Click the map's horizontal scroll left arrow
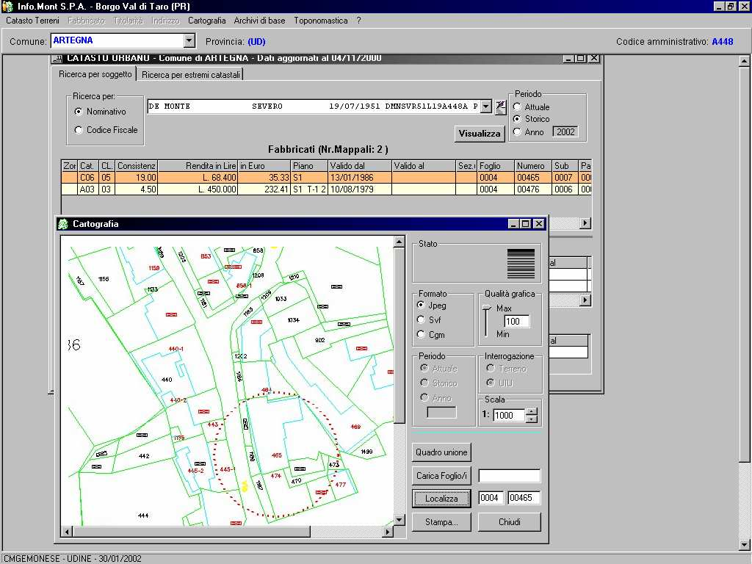The height and width of the screenshot is (564, 752). pos(67,532)
